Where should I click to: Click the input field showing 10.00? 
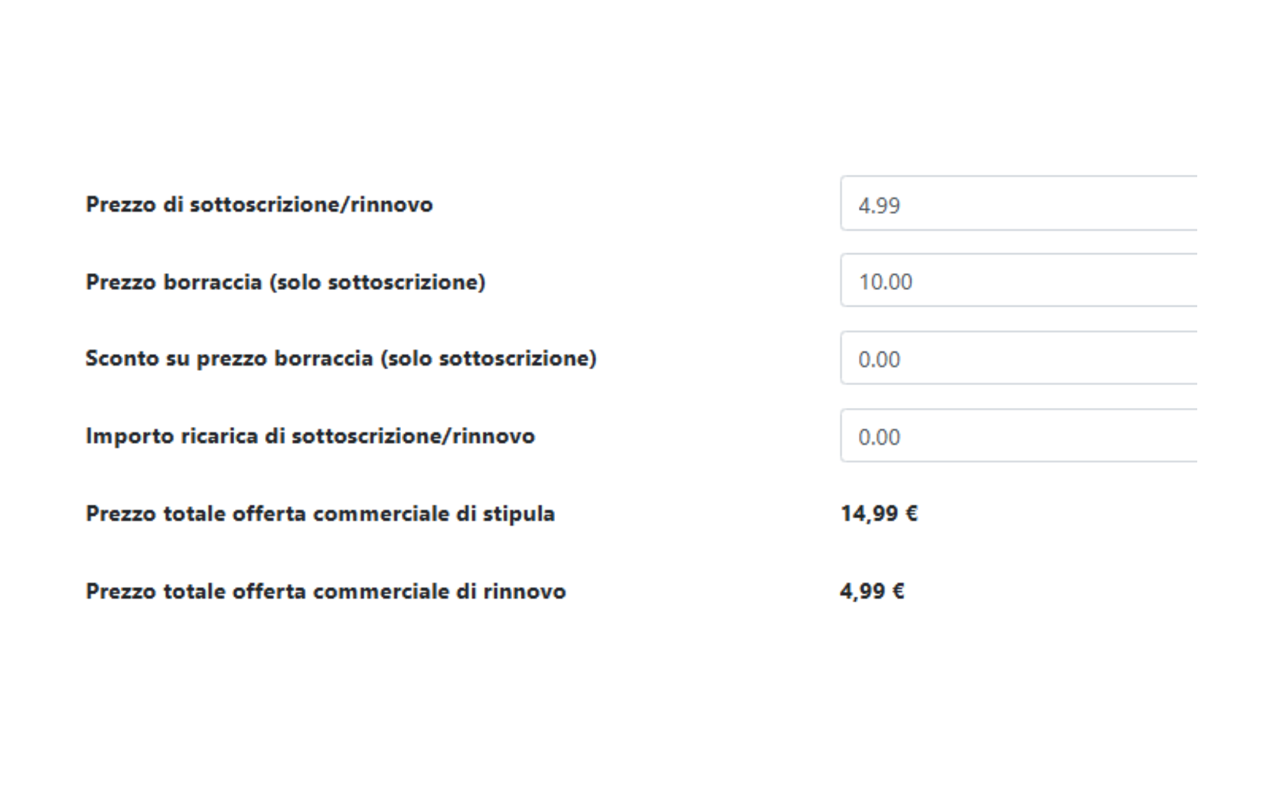click(x=1018, y=282)
